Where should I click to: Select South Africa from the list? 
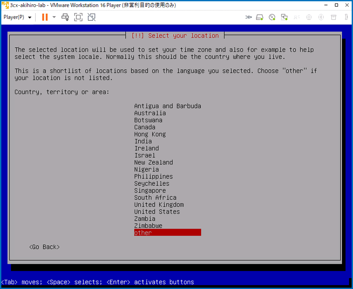coord(168,197)
